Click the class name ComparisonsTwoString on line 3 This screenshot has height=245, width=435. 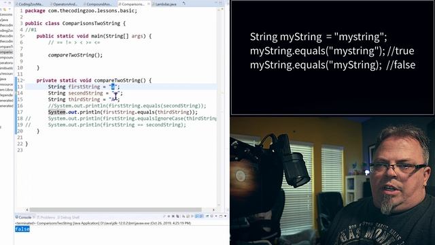tap(91, 23)
